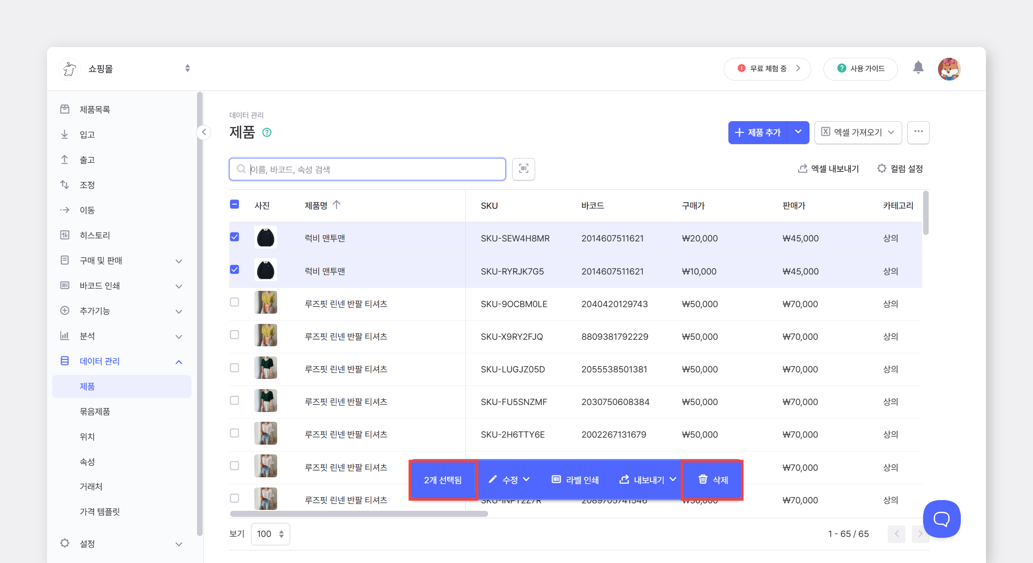Check row with SKU-X9RY2FJQ

pos(235,335)
